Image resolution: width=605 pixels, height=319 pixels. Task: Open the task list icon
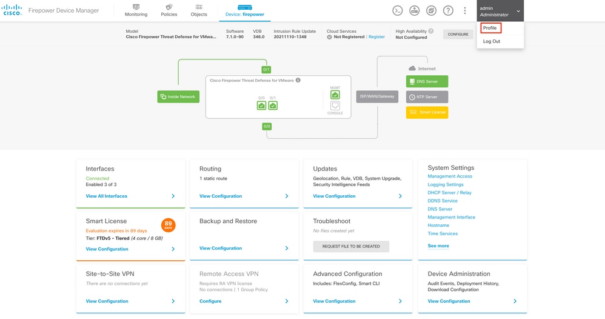[x=432, y=11]
